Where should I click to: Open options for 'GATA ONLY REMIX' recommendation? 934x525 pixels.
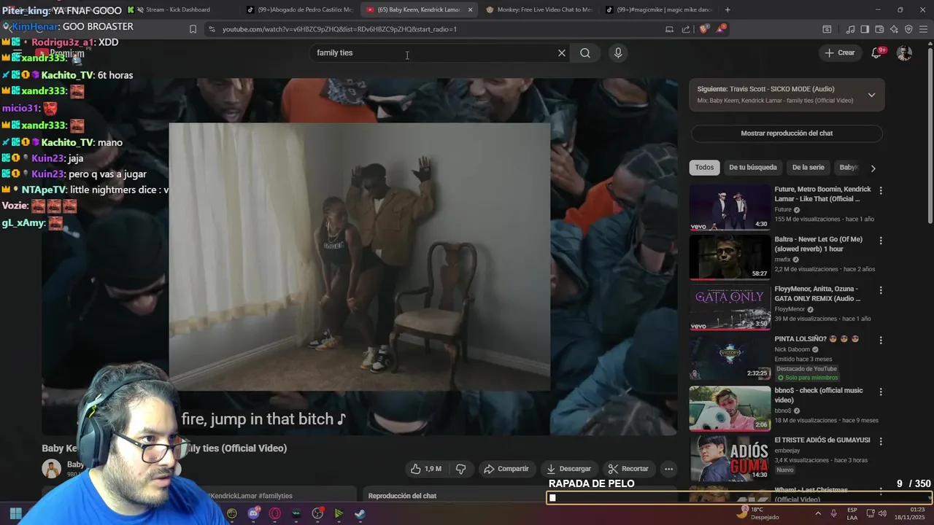(881, 290)
